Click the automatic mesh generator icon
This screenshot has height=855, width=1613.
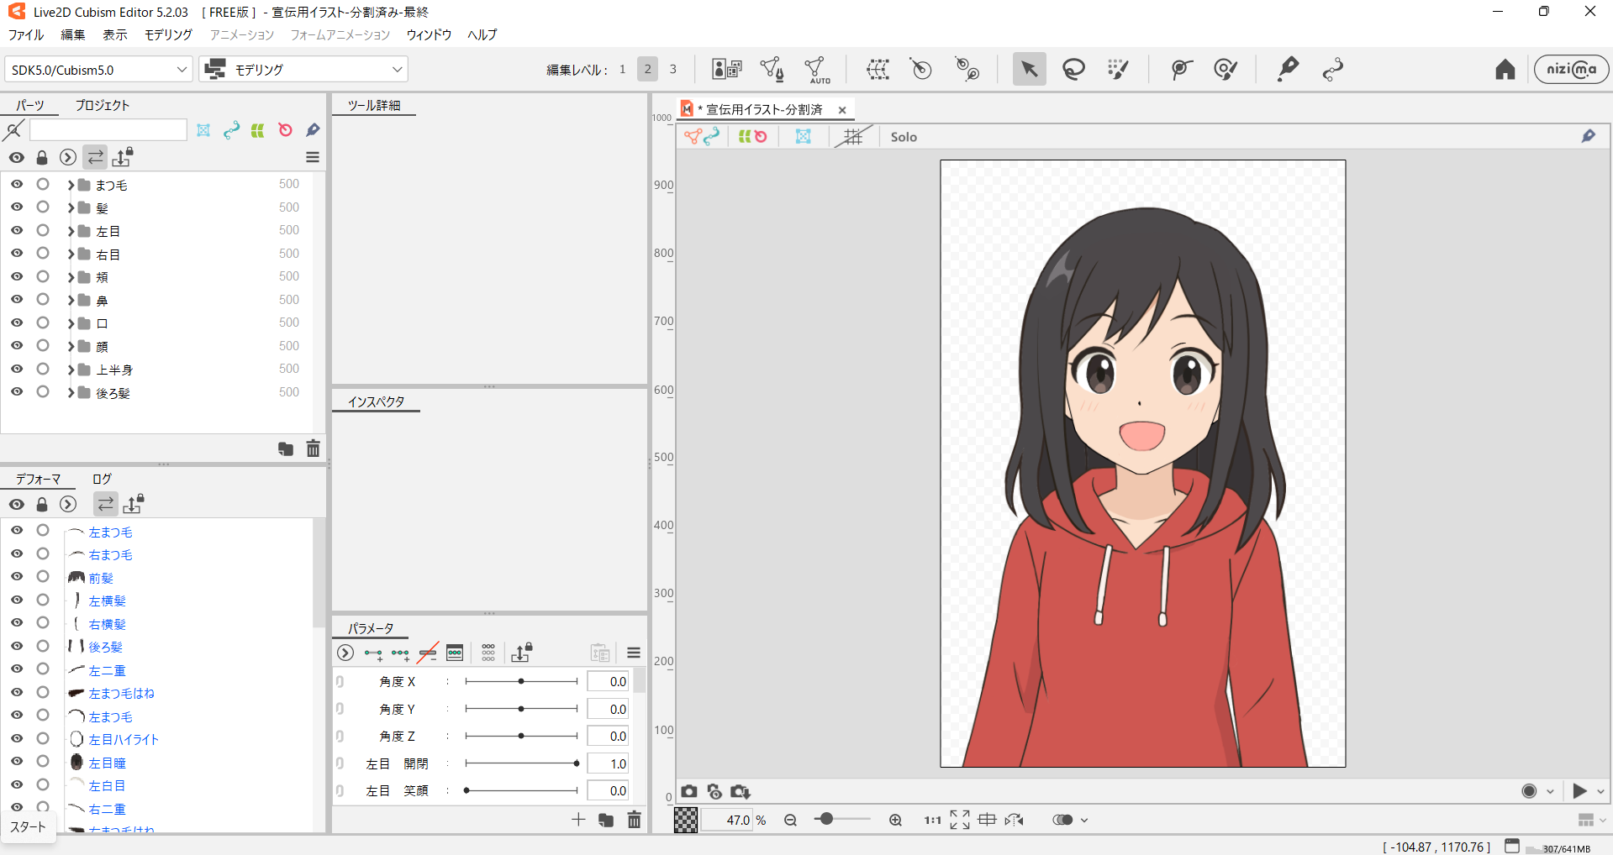point(815,70)
